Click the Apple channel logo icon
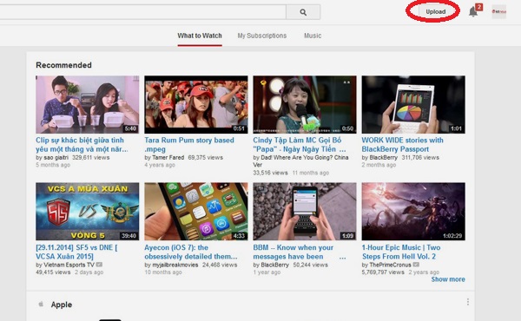521x321 pixels. tap(41, 304)
